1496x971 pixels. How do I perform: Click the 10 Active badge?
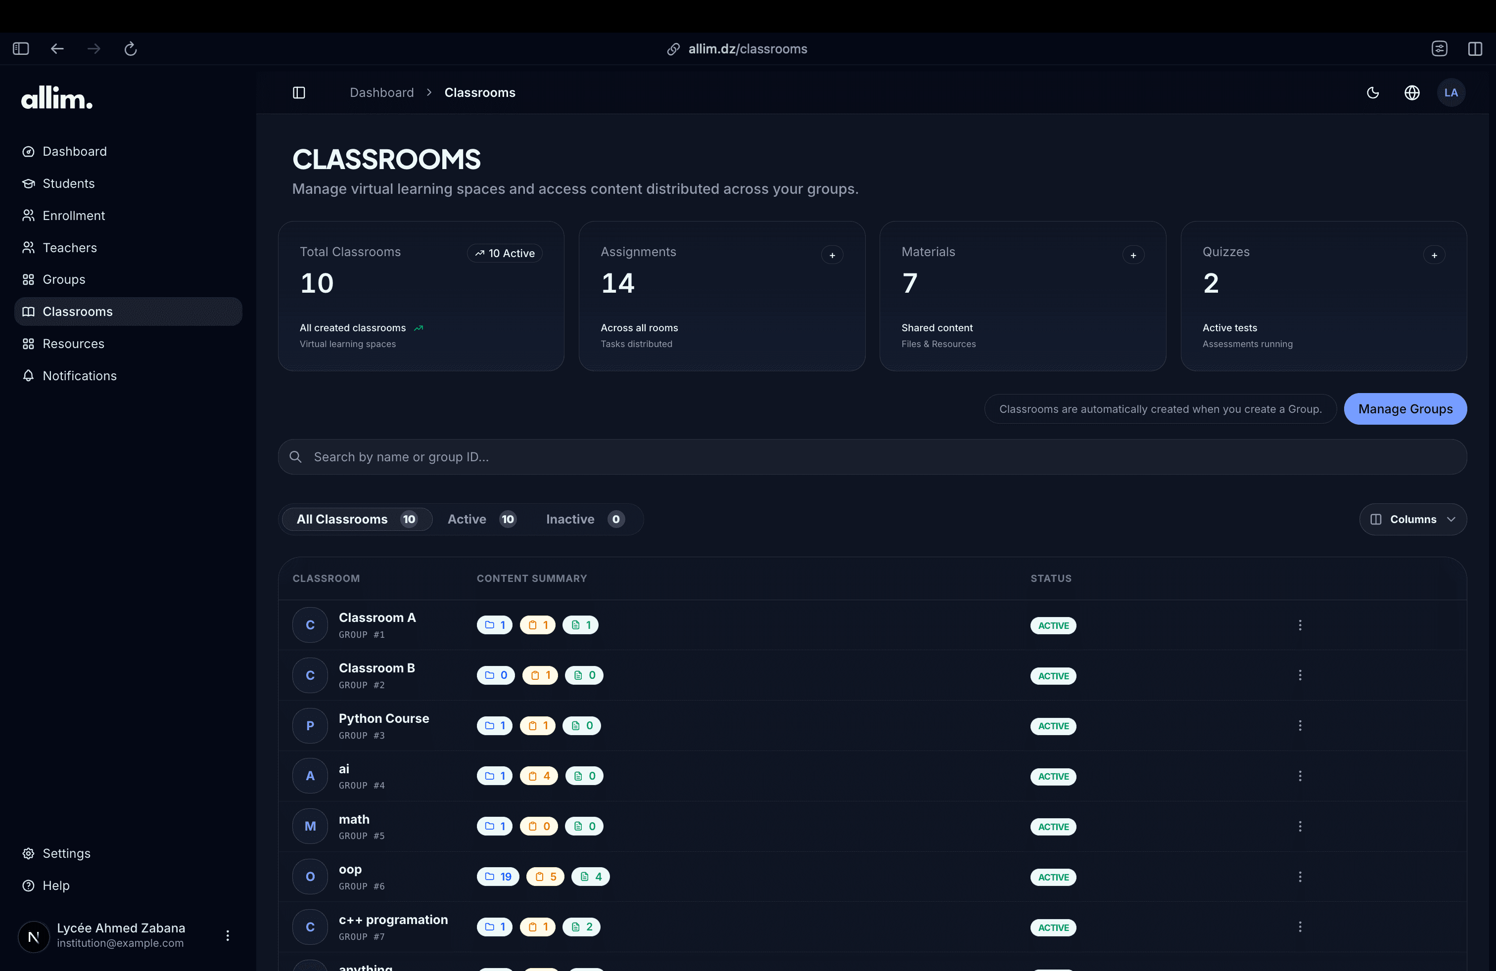click(505, 253)
